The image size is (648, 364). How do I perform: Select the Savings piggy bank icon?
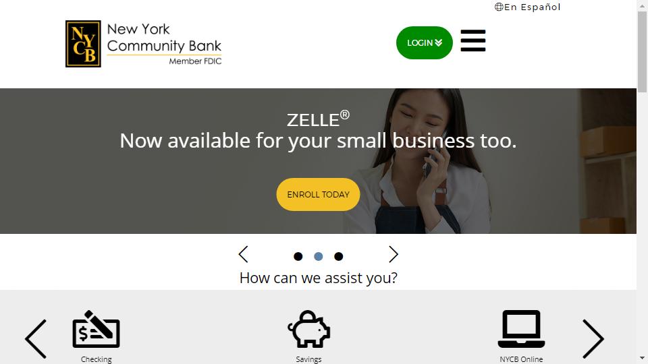click(308, 329)
